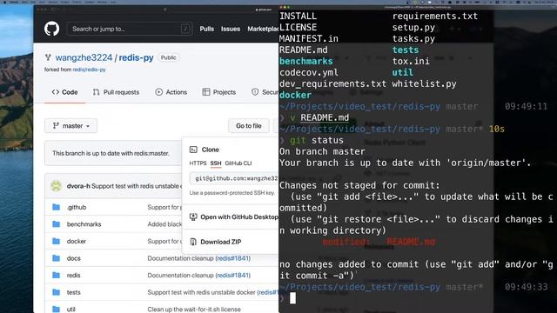Open the master branch dropdown
557x313 pixels.
(71, 125)
